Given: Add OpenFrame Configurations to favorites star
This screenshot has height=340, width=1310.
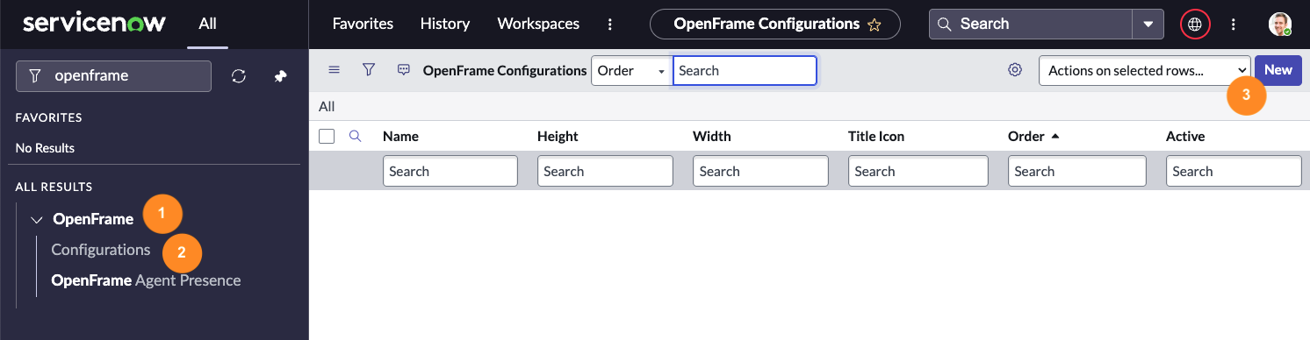Looking at the screenshot, I should 874,25.
